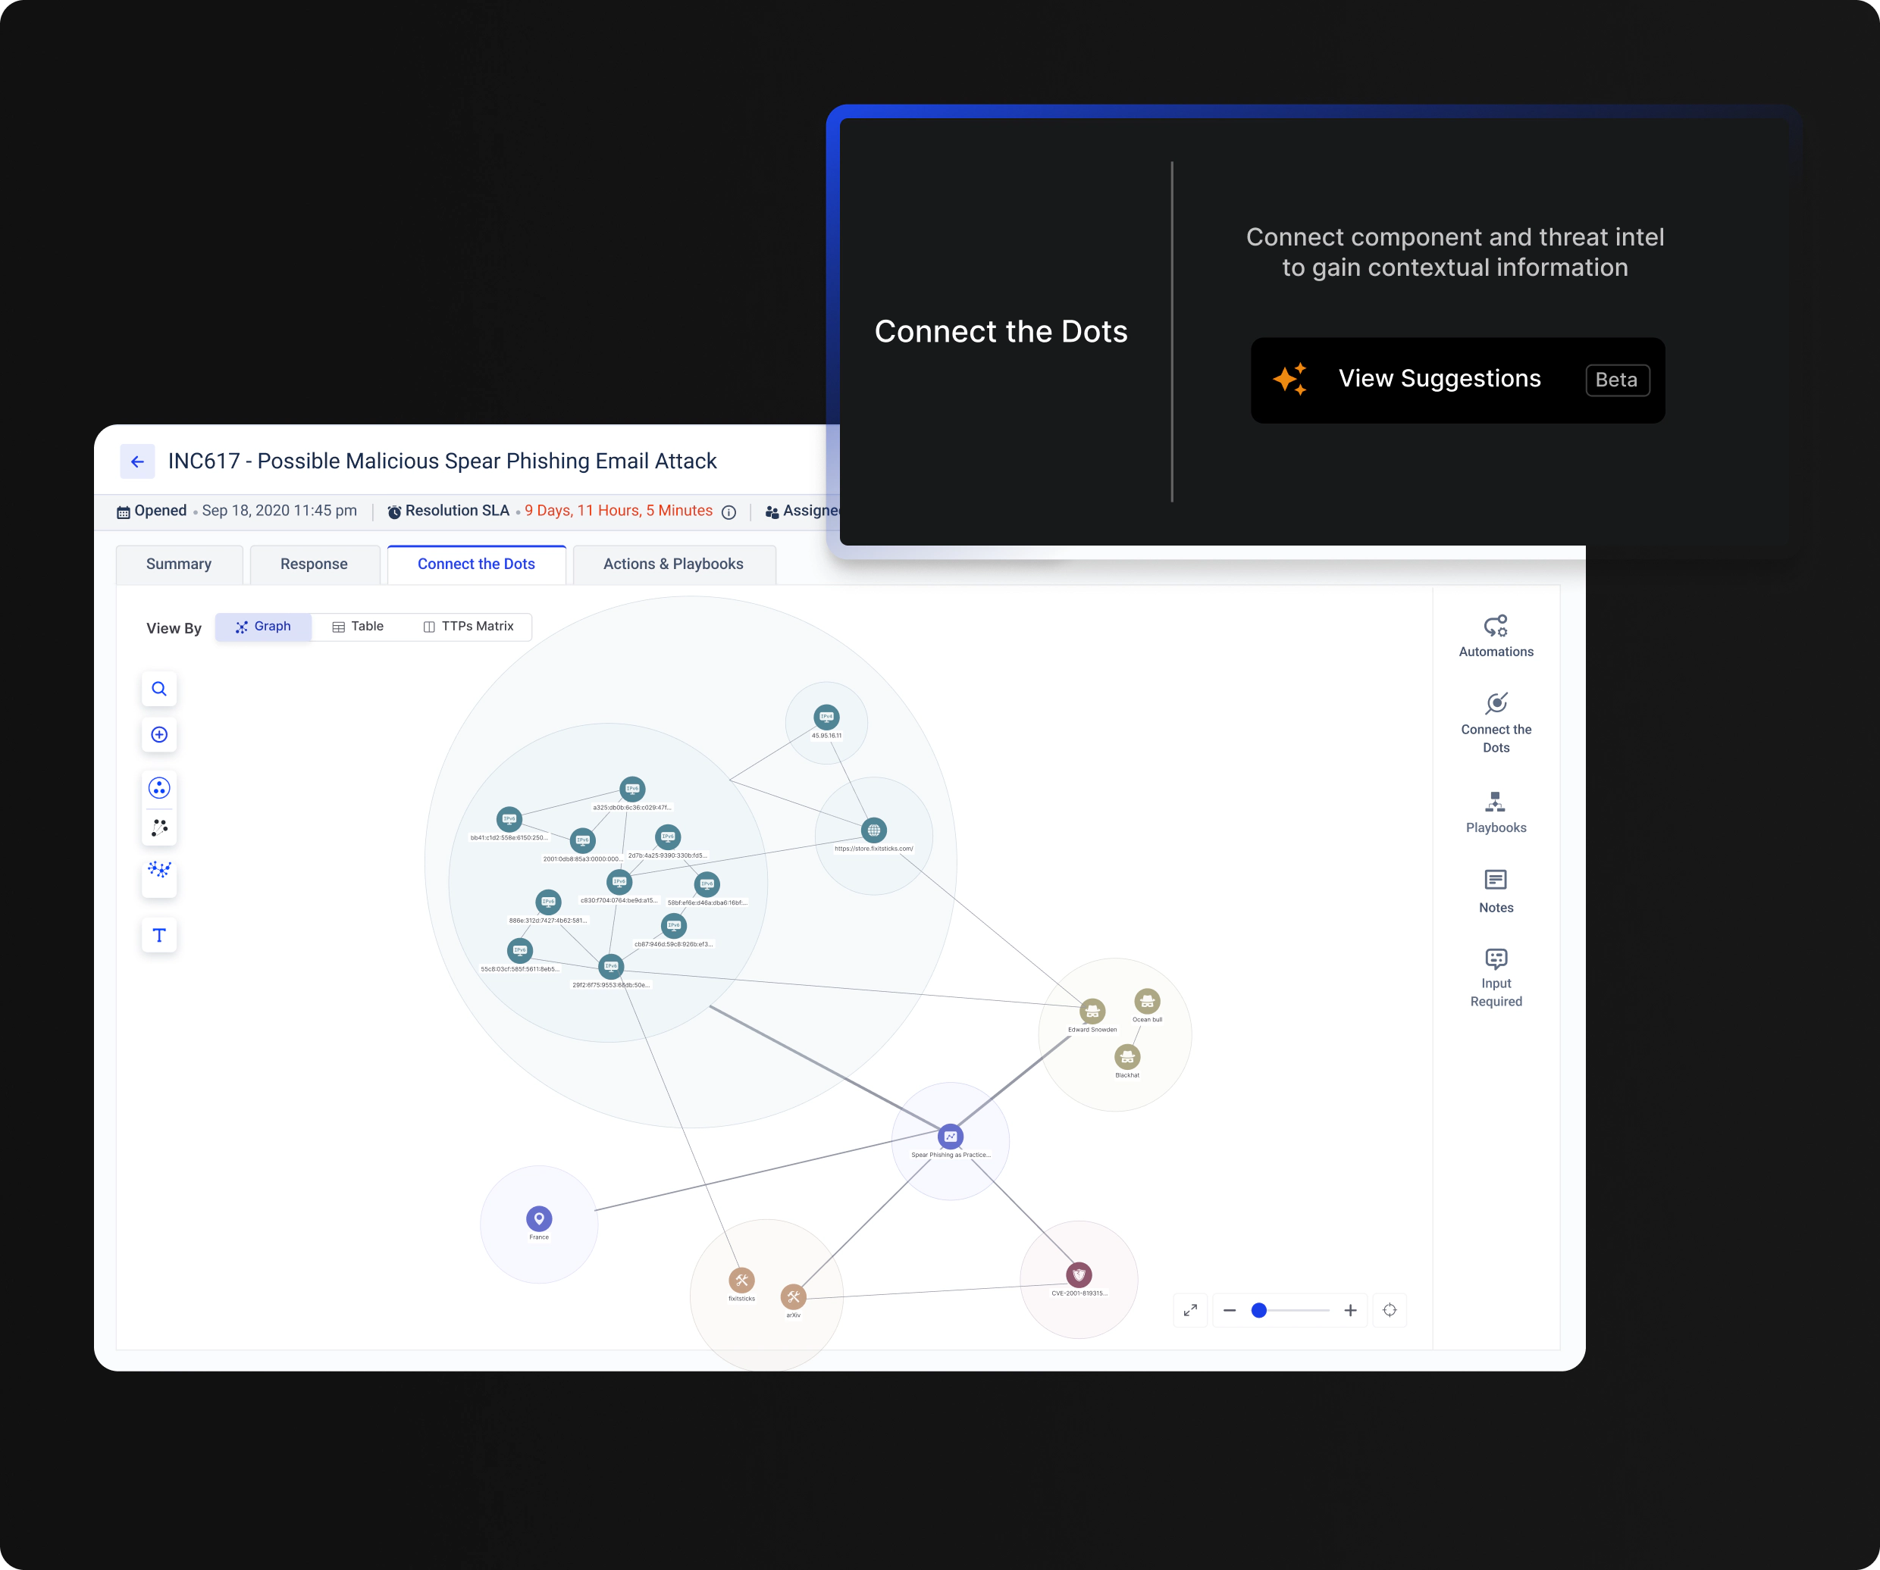The width and height of the screenshot is (1880, 1570).
Task: Switch the view to Graph mode
Action: [x=263, y=626]
